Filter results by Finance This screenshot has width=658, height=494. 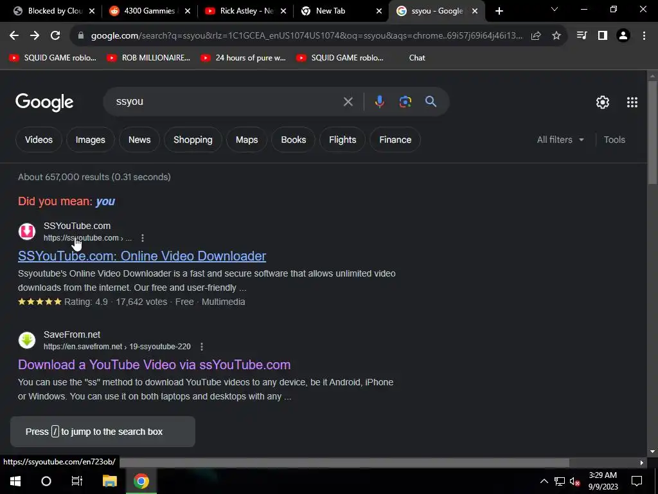tap(395, 140)
